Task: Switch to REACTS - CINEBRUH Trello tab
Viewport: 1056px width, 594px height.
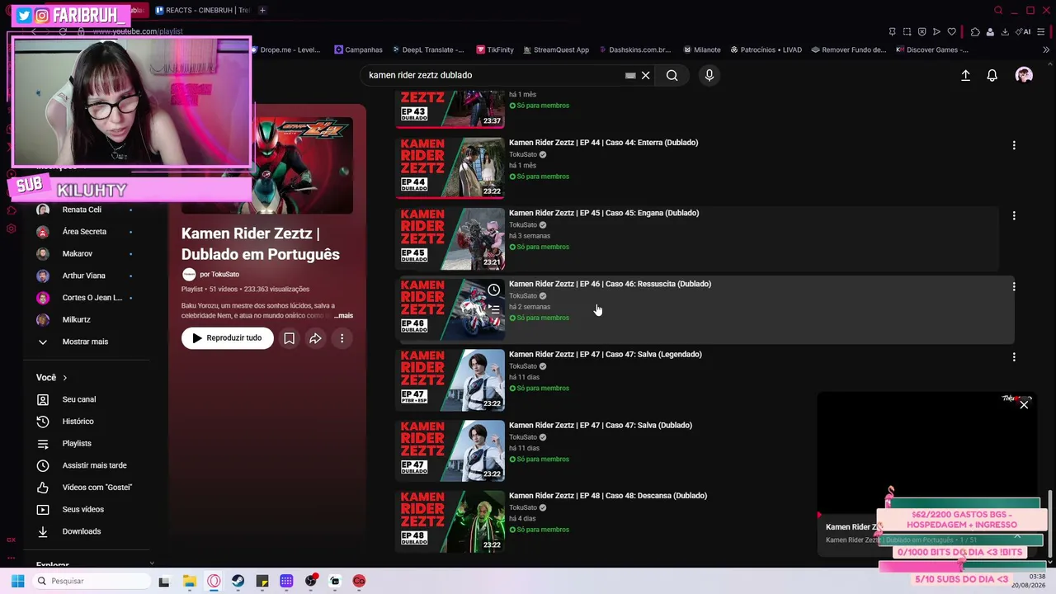Action: (202, 10)
